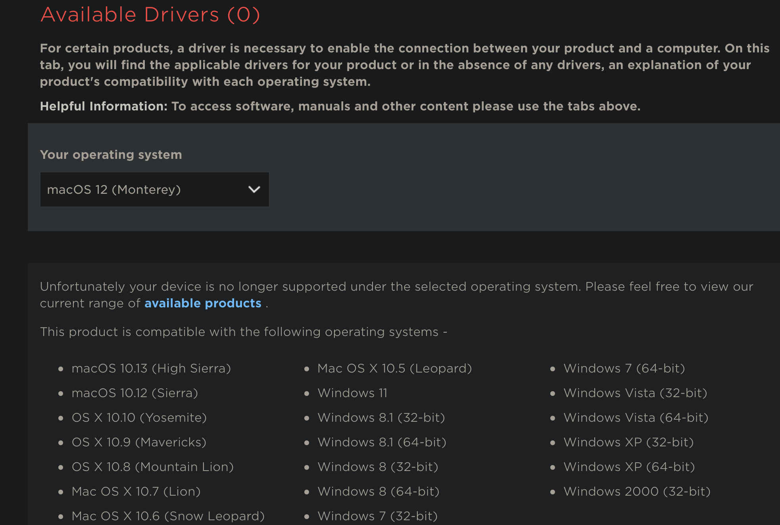Click the Helpful Information bold text
This screenshot has width=780, height=525.
[104, 106]
